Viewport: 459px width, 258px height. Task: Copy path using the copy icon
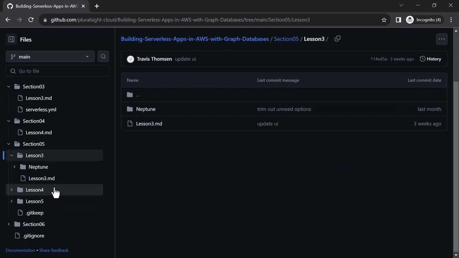click(337, 39)
